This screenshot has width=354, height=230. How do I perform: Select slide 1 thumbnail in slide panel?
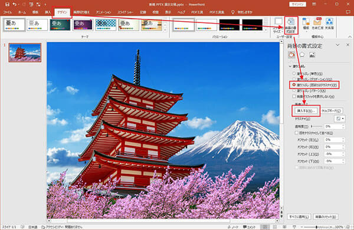tap(25, 52)
